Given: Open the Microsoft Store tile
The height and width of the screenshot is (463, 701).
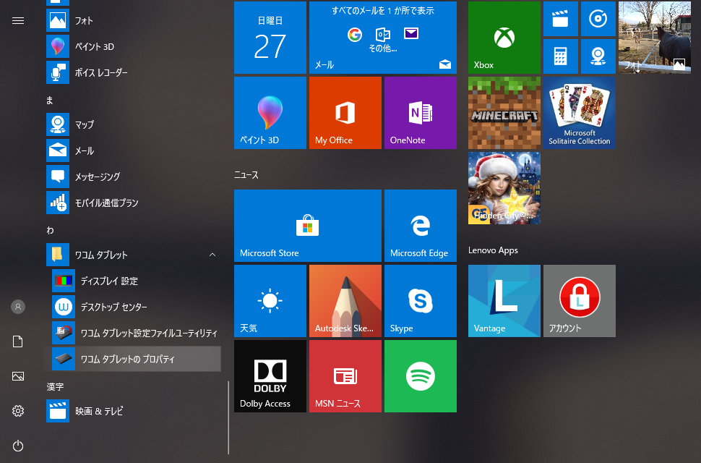Looking at the screenshot, I should 308,226.
